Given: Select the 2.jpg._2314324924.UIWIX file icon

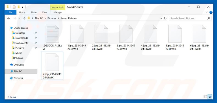Looking at the screenshot, I should coord(101,34).
